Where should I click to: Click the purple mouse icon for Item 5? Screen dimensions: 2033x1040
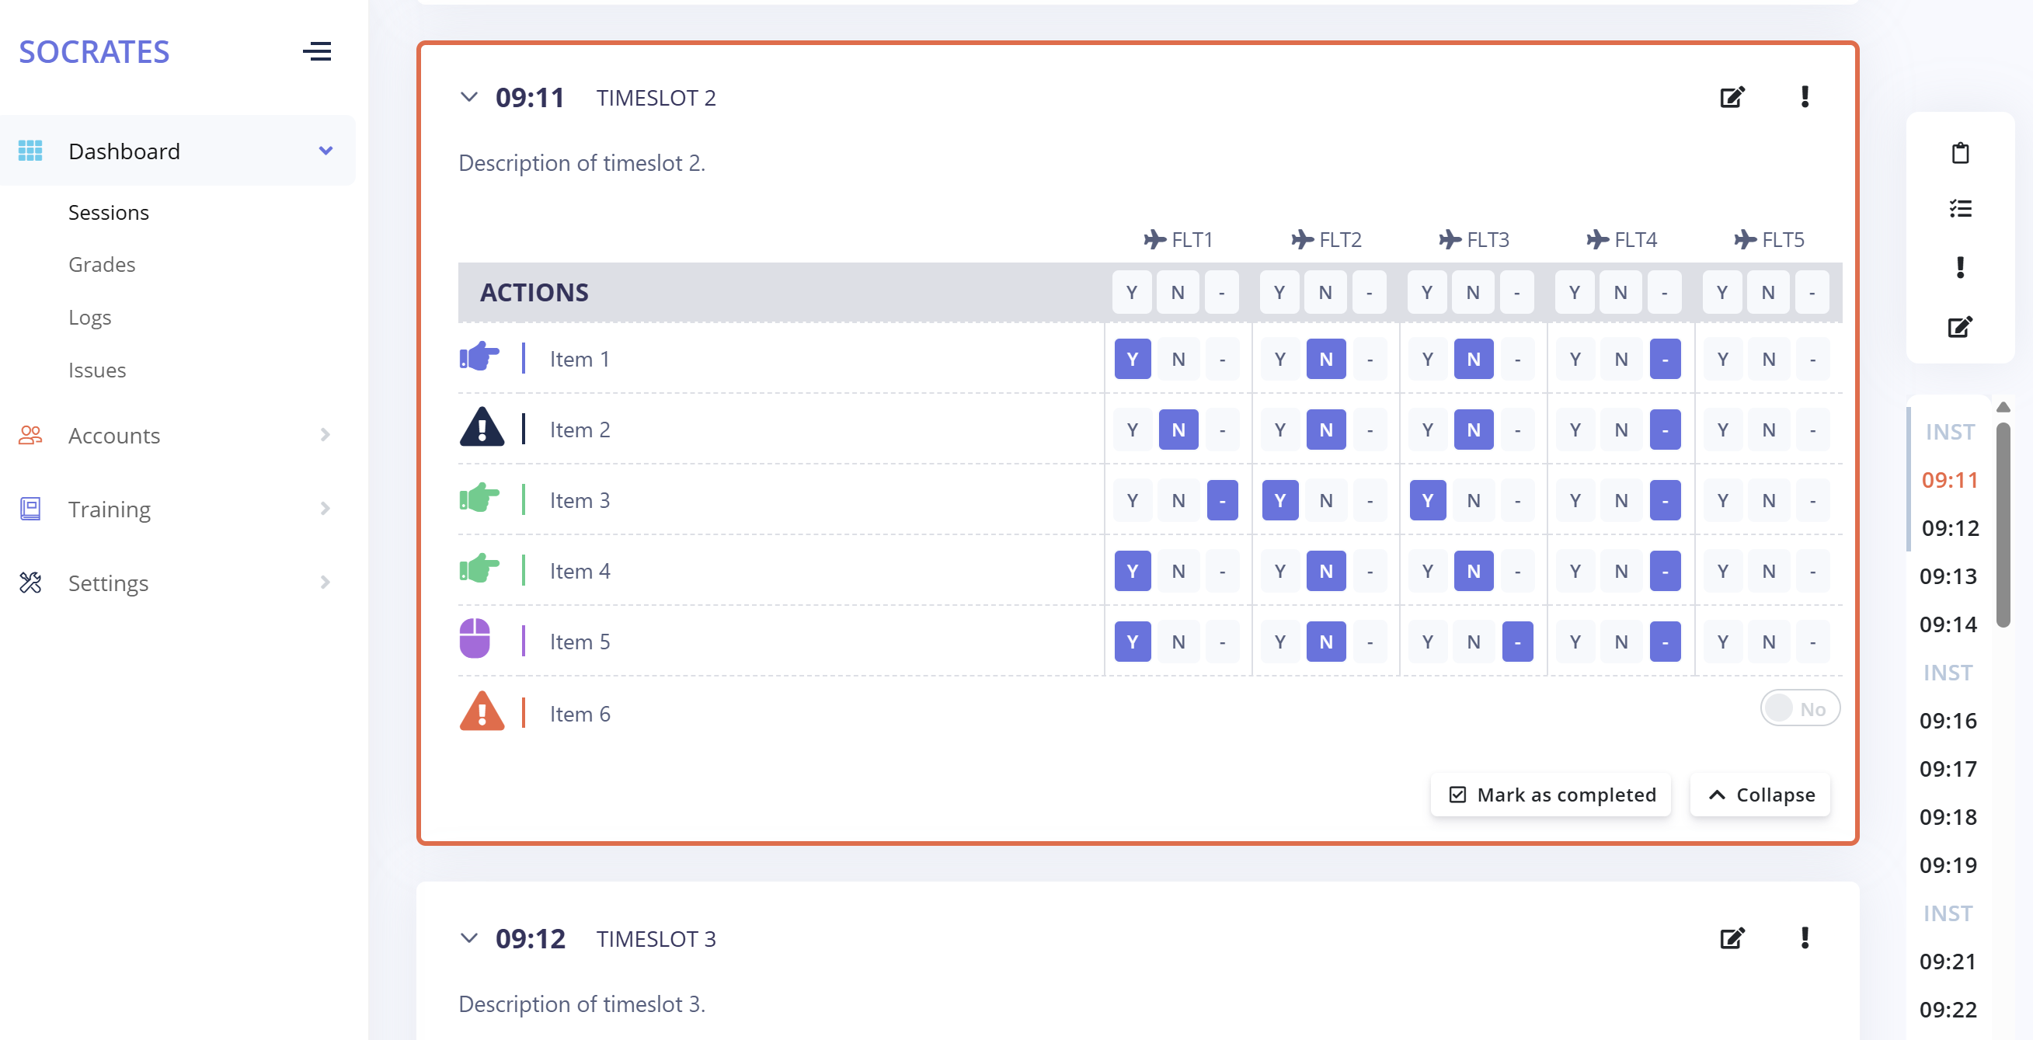[475, 639]
